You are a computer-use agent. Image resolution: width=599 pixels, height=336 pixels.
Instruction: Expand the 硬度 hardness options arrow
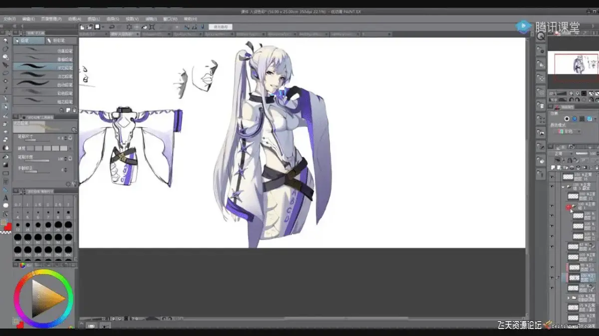70,148
